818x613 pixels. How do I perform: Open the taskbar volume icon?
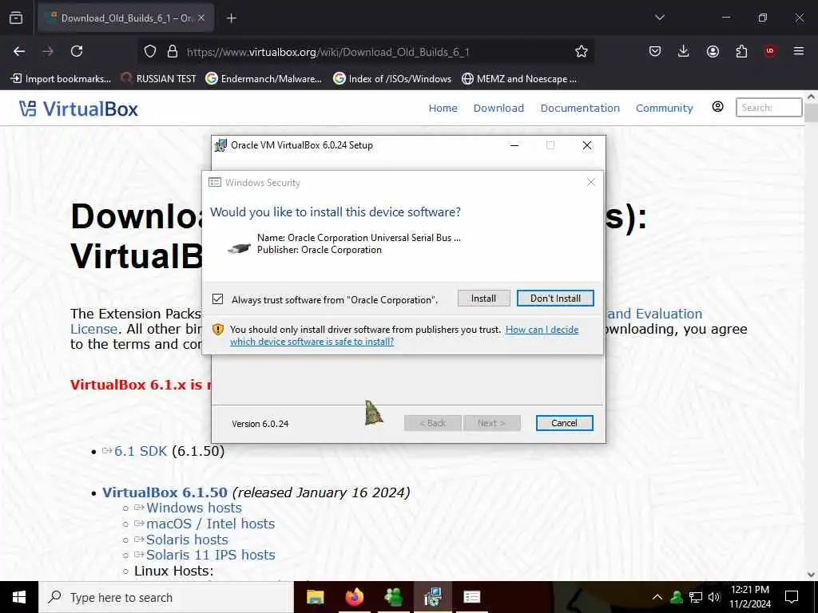[x=715, y=597]
